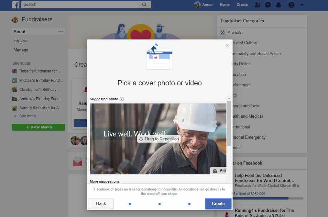The height and width of the screenshot is (217, 328).
Task: Open the notifications bell
Action: (279, 5)
